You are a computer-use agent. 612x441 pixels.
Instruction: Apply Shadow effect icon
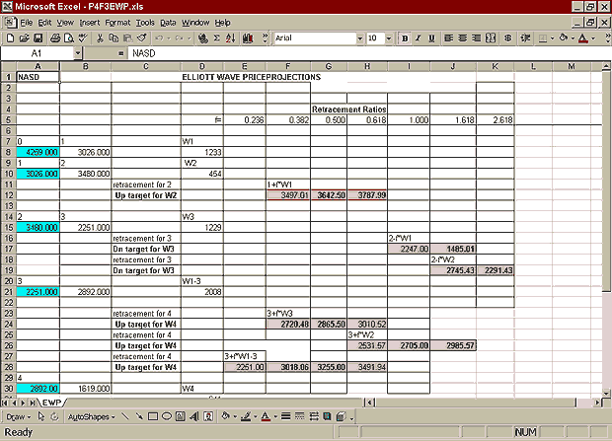(327, 416)
